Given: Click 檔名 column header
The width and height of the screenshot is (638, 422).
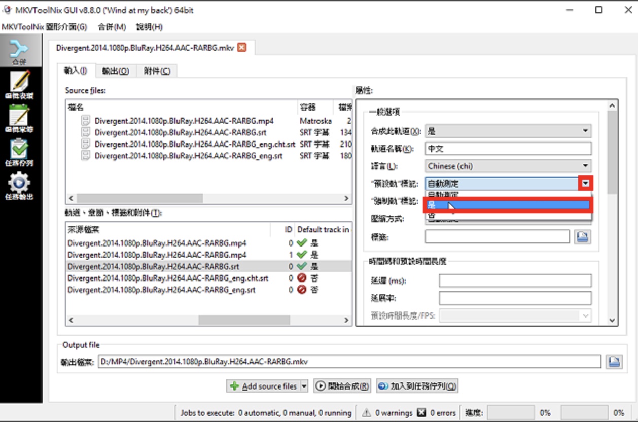Looking at the screenshot, I should [182, 107].
